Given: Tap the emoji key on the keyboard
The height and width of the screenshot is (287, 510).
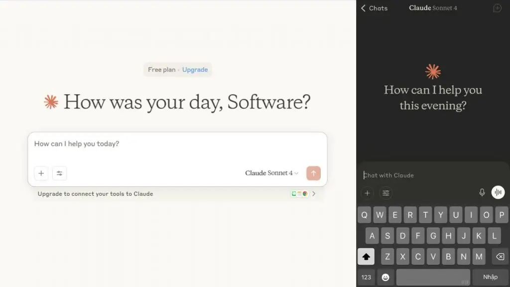Looking at the screenshot, I should [x=385, y=277].
